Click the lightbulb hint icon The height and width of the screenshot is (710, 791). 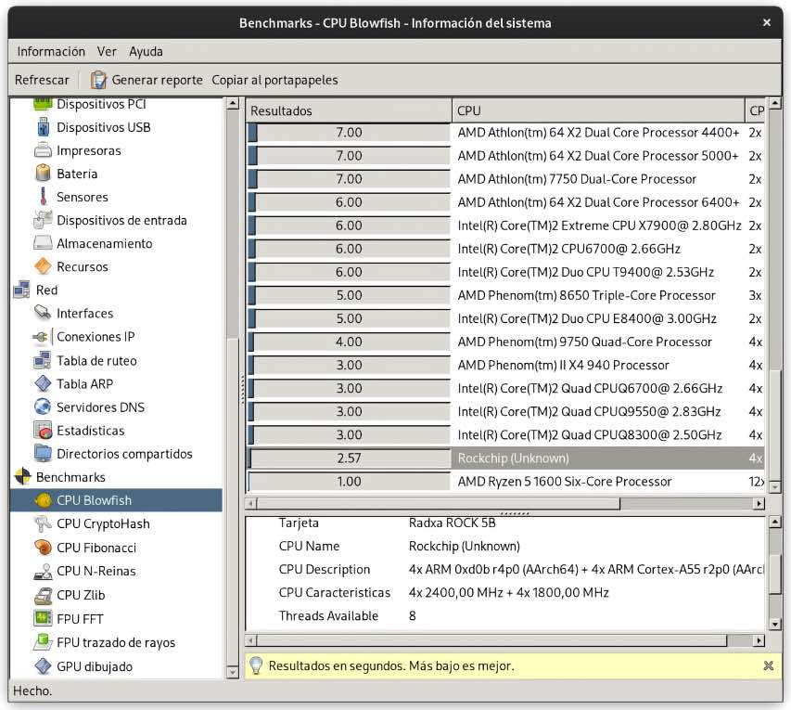(x=256, y=665)
